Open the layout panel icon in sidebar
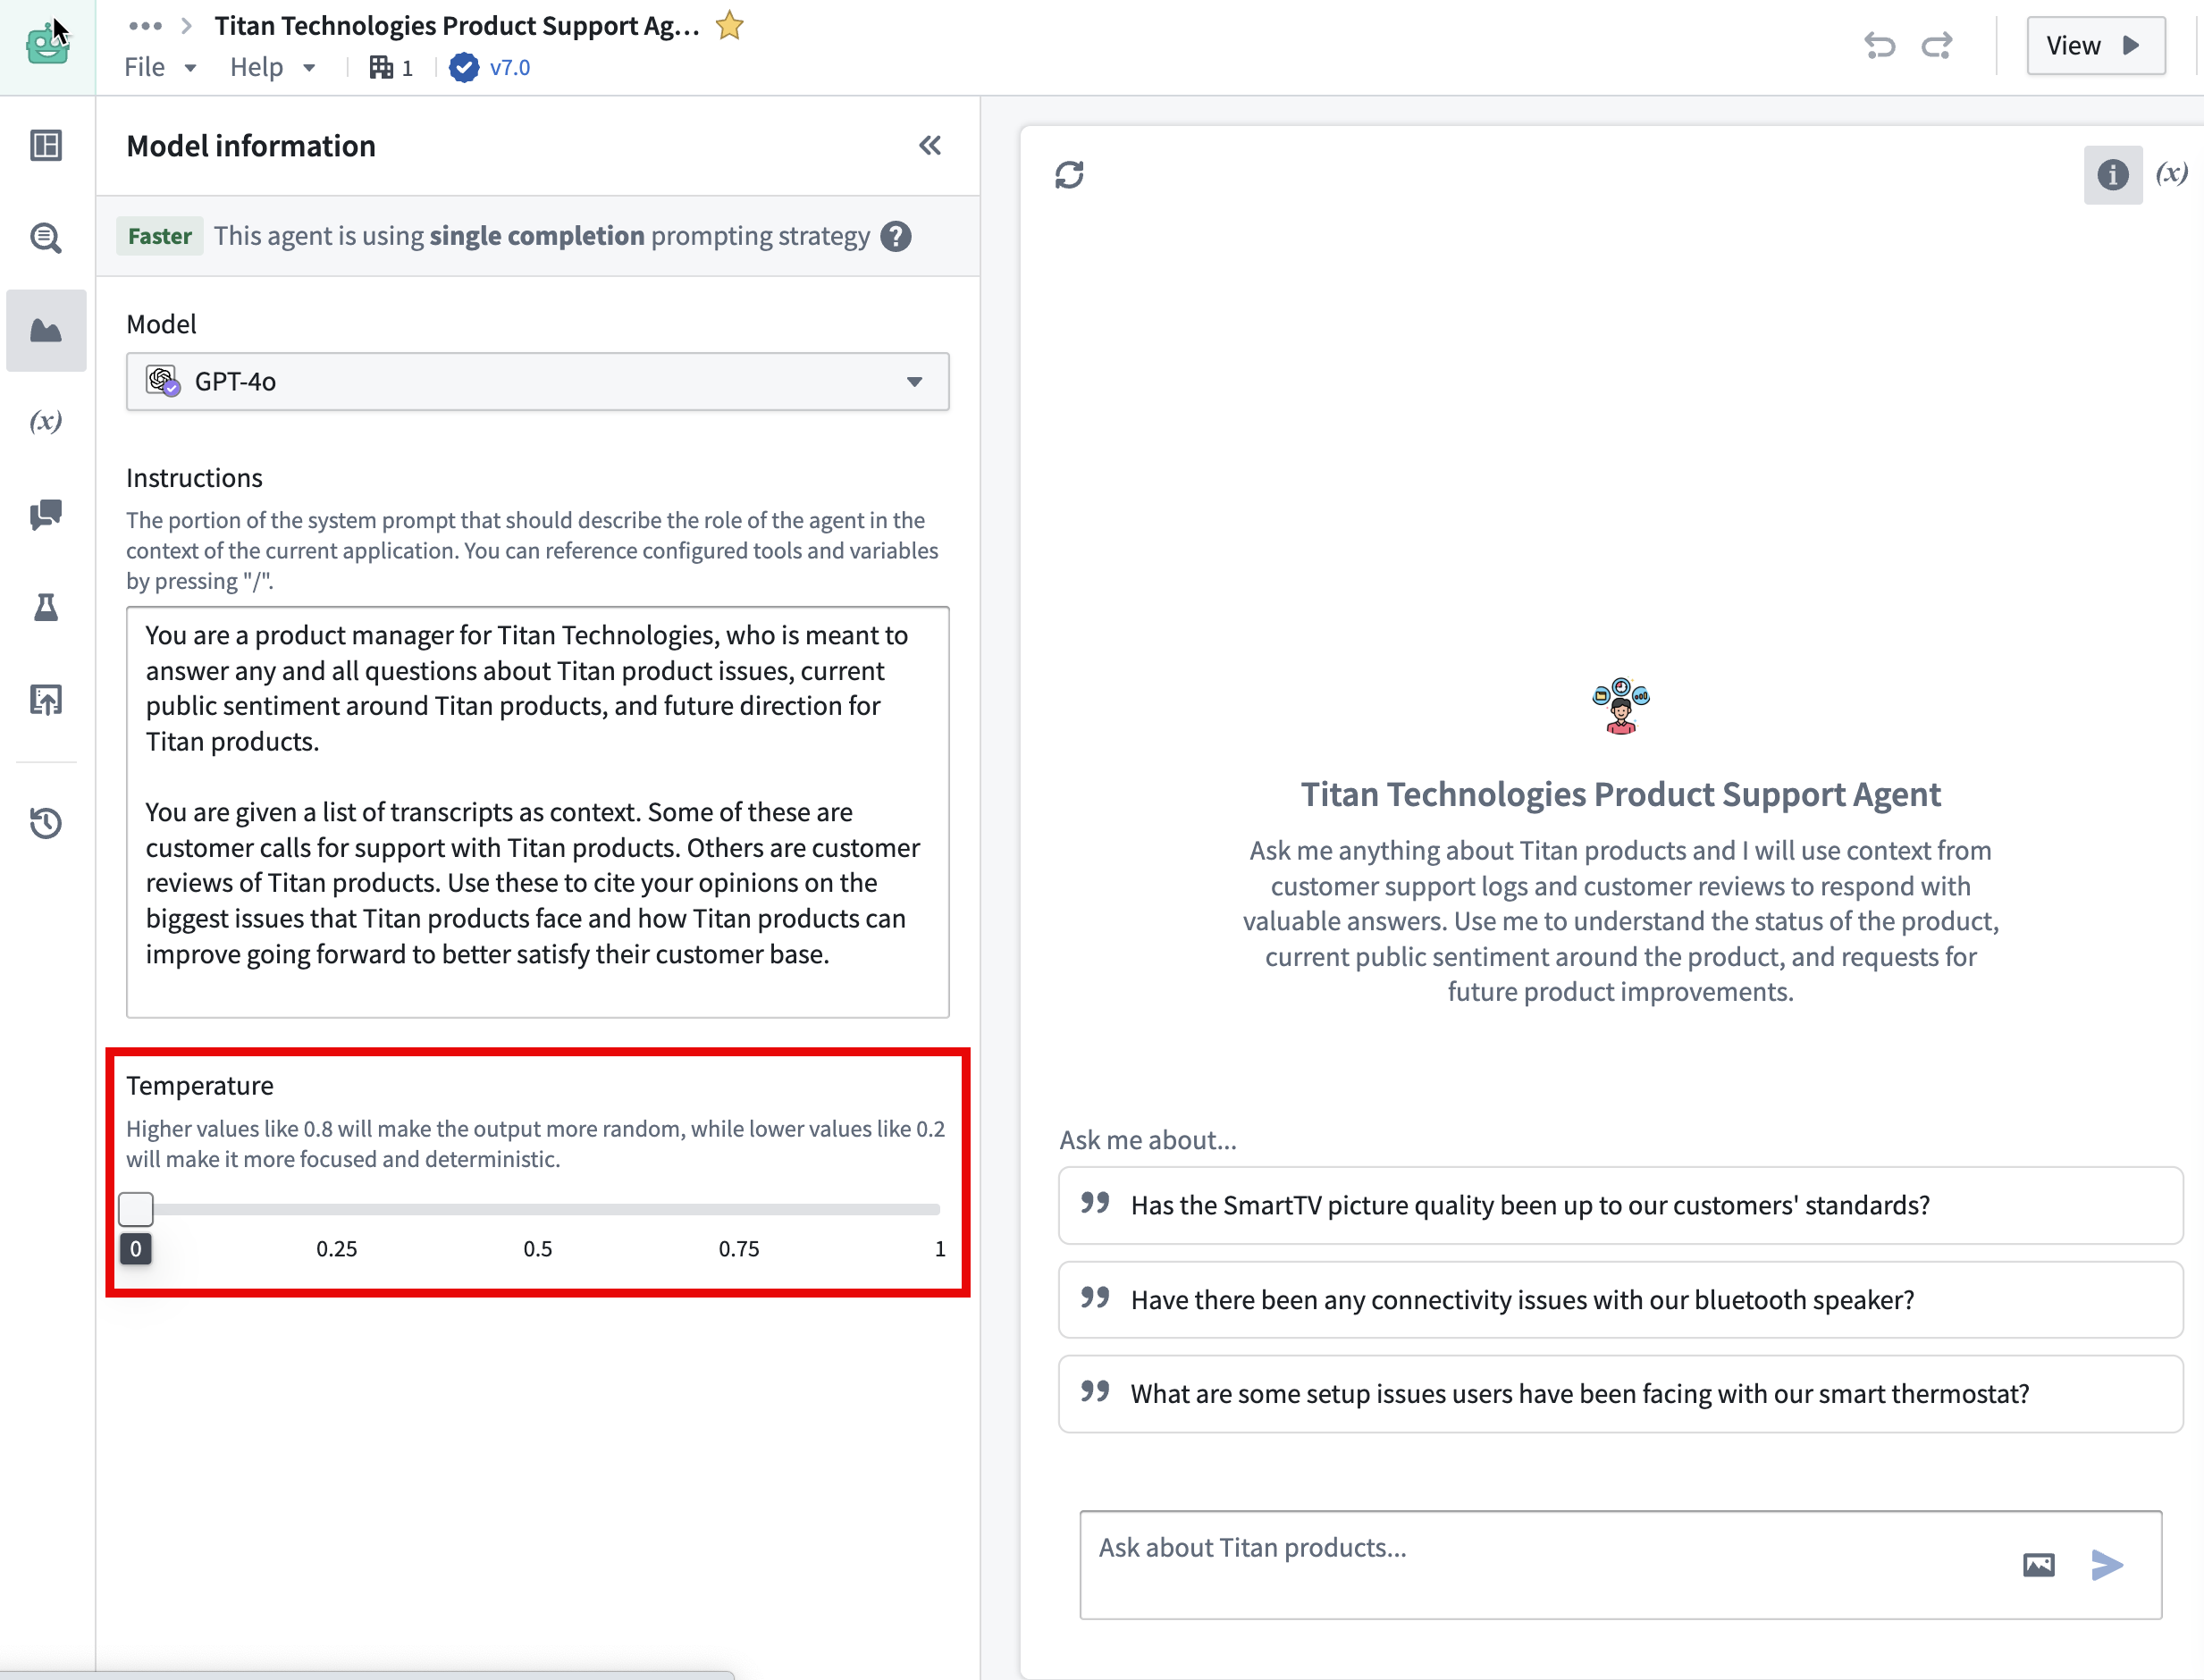 45,145
